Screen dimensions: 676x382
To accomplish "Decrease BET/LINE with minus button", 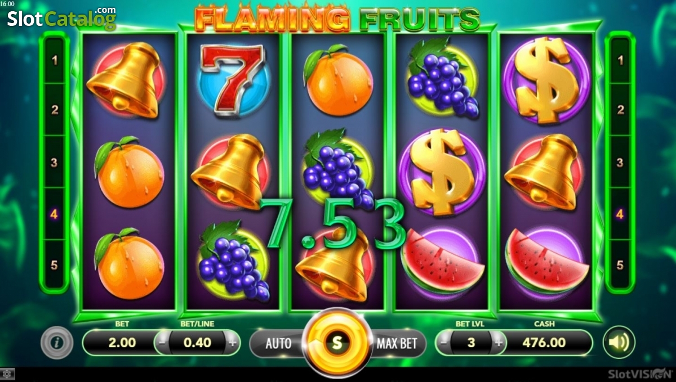I will coord(162,343).
